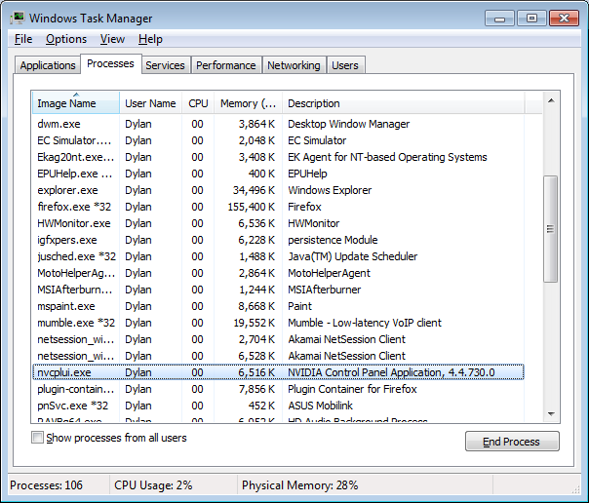Click the 19,552 K memory value
The height and width of the screenshot is (503, 589).
click(255, 323)
